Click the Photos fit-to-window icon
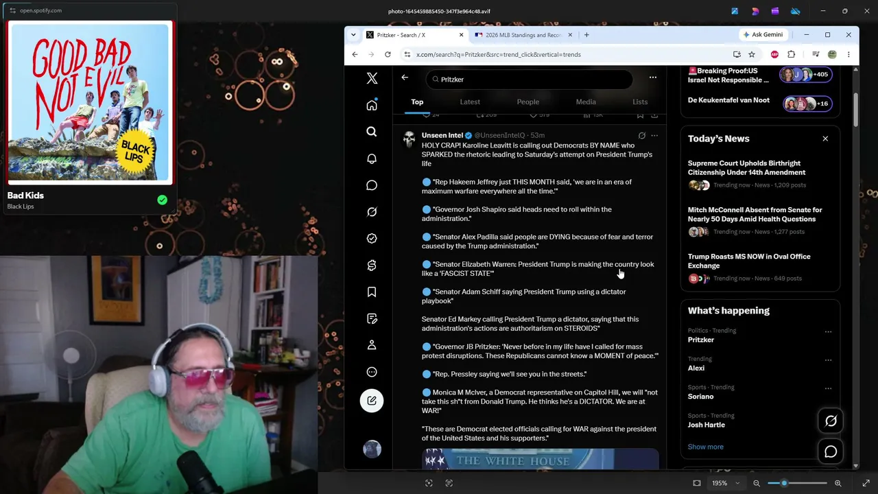The width and height of the screenshot is (878, 494). [x=697, y=483]
